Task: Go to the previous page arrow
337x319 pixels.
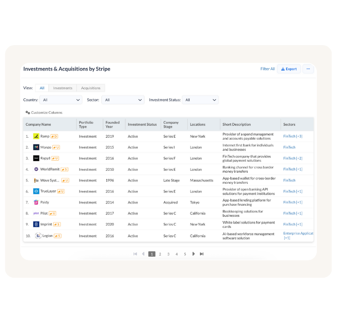Action: pyautogui.click(x=143, y=254)
